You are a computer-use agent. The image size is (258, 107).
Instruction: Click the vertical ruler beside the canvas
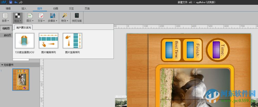pos(42,83)
